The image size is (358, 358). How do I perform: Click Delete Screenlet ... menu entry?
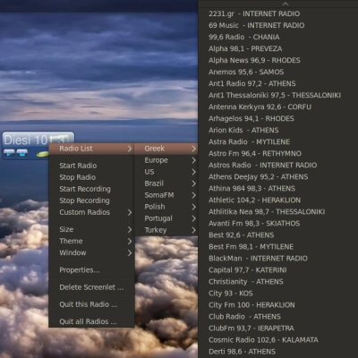point(91,287)
